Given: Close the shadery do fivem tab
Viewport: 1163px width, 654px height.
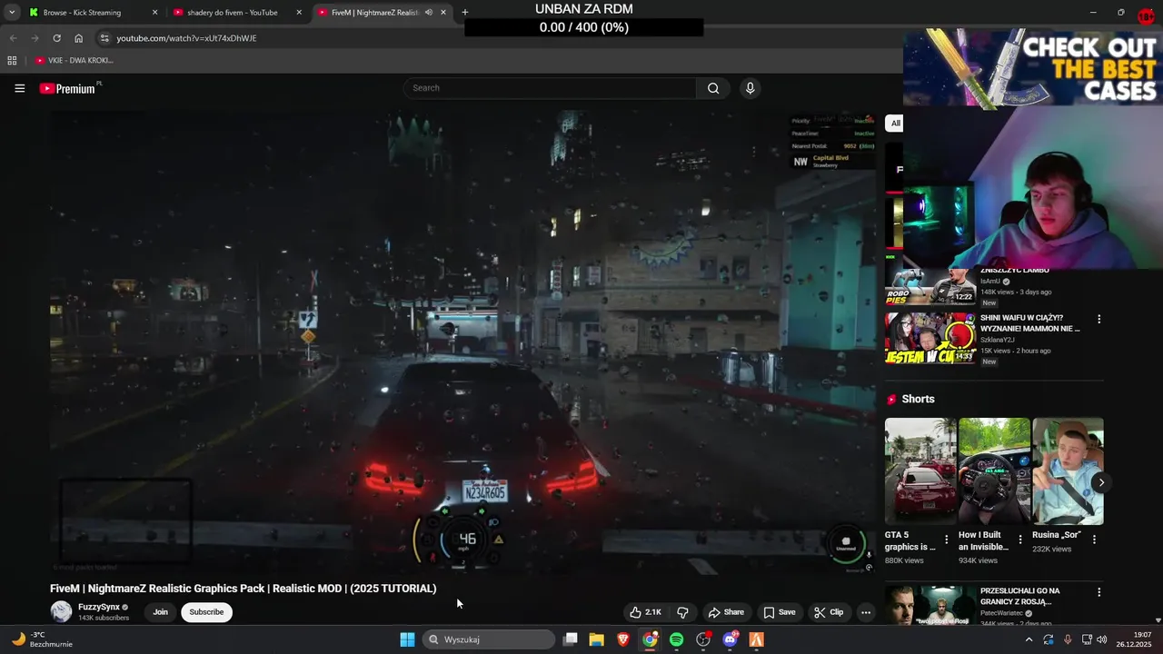Looking at the screenshot, I should [299, 13].
